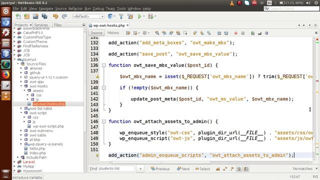Toggle code fold at line 140

pos(104,88)
